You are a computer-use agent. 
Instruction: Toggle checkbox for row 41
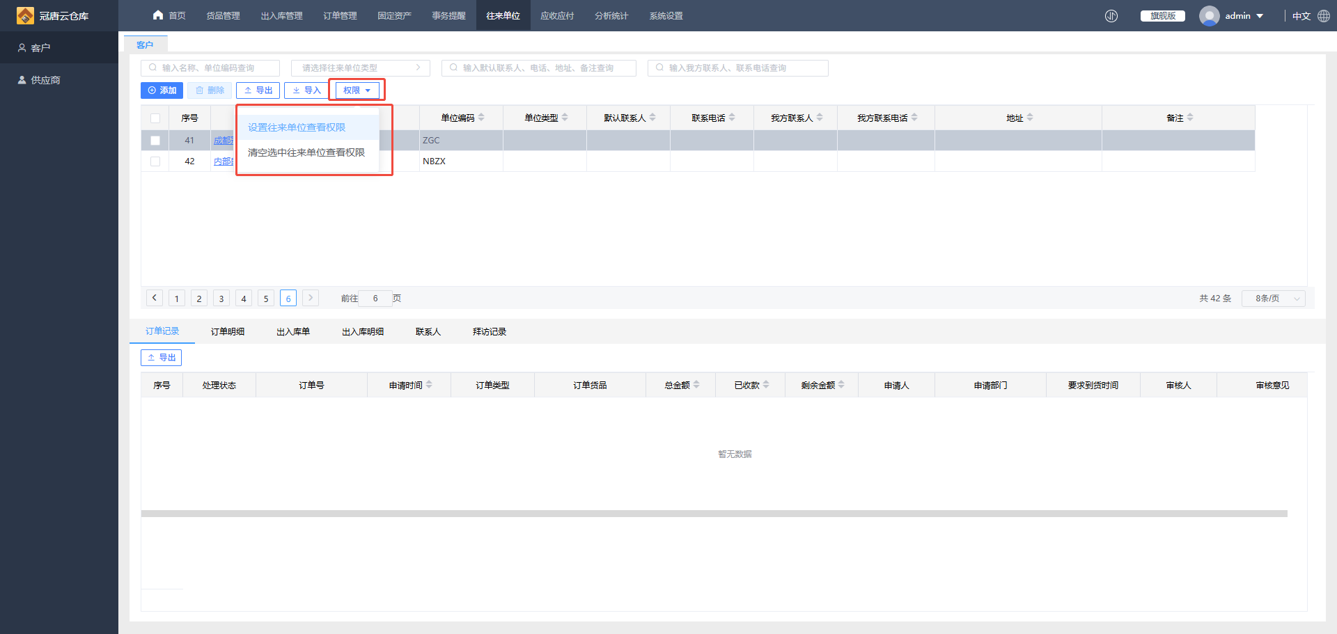(x=155, y=141)
